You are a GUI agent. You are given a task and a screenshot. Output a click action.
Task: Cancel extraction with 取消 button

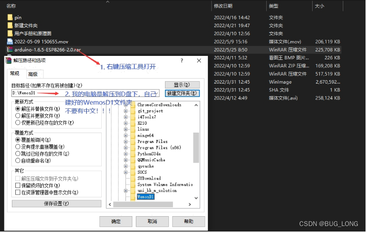tap(152, 222)
